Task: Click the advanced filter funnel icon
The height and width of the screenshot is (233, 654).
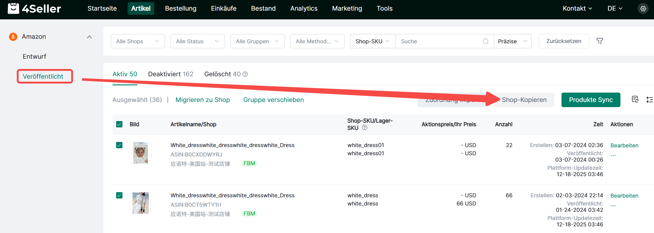Action: click(x=600, y=41)
